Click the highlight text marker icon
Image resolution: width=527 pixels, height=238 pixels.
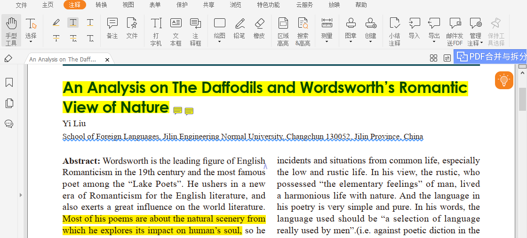coord(56,23)
